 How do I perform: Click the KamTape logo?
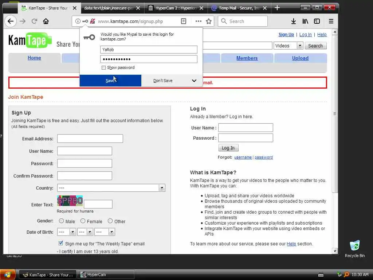[x=30, y=40]
